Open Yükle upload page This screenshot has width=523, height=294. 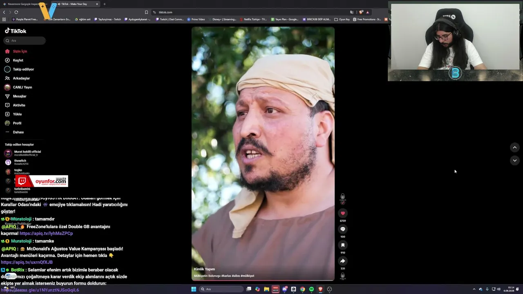[17, 114]
